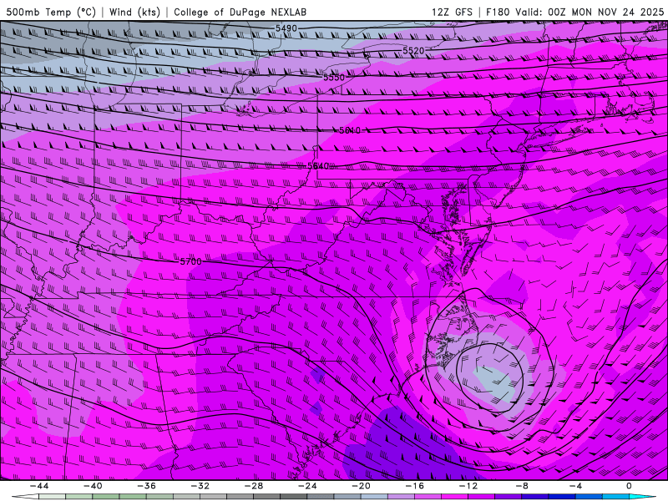668x501 pixels.
Task: Click the -40 value on the color scale
Action: pos(93,486)
